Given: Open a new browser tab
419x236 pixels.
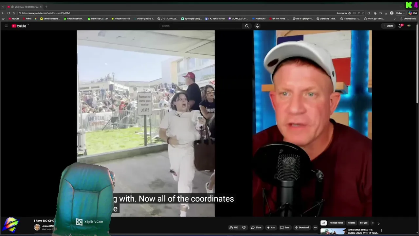Looking at the screenshot, I should pos(46,7).
